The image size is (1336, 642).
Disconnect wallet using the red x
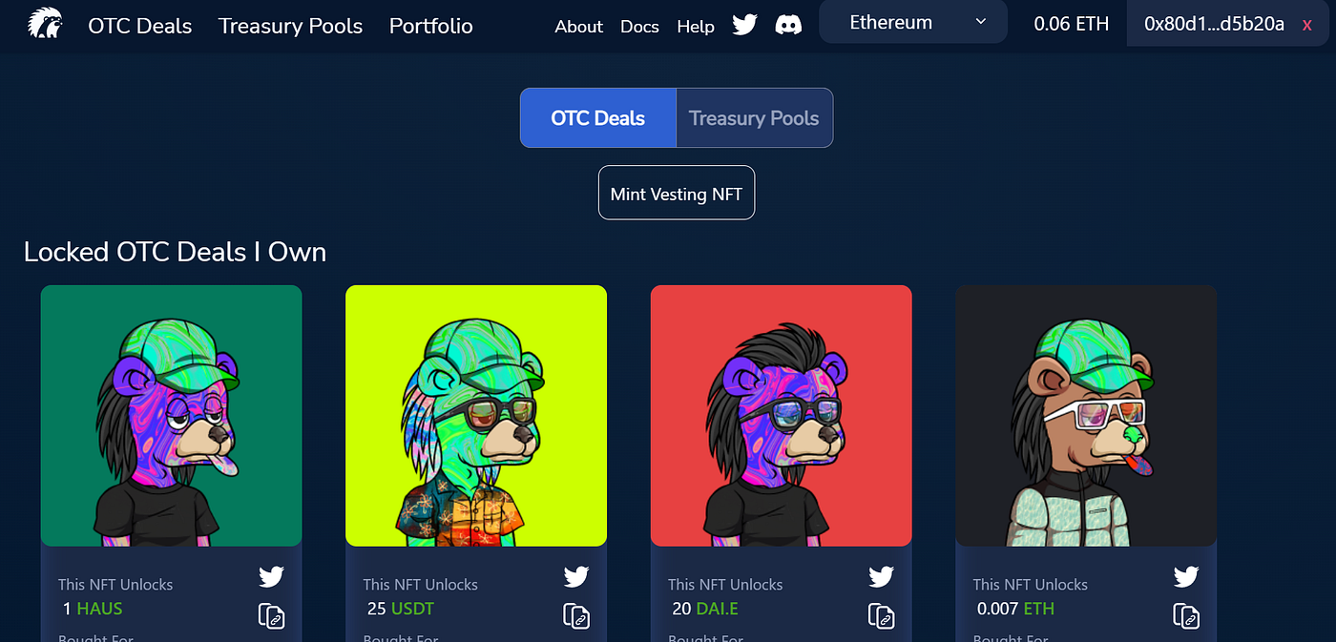(x=1307, y=25)
